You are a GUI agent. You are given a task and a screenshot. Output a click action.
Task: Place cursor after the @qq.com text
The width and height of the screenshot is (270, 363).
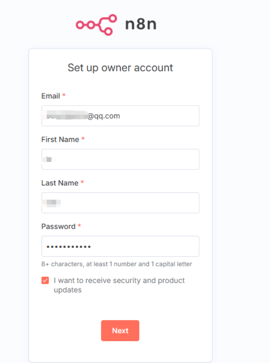pyautogui.click(x=121, y=116)
